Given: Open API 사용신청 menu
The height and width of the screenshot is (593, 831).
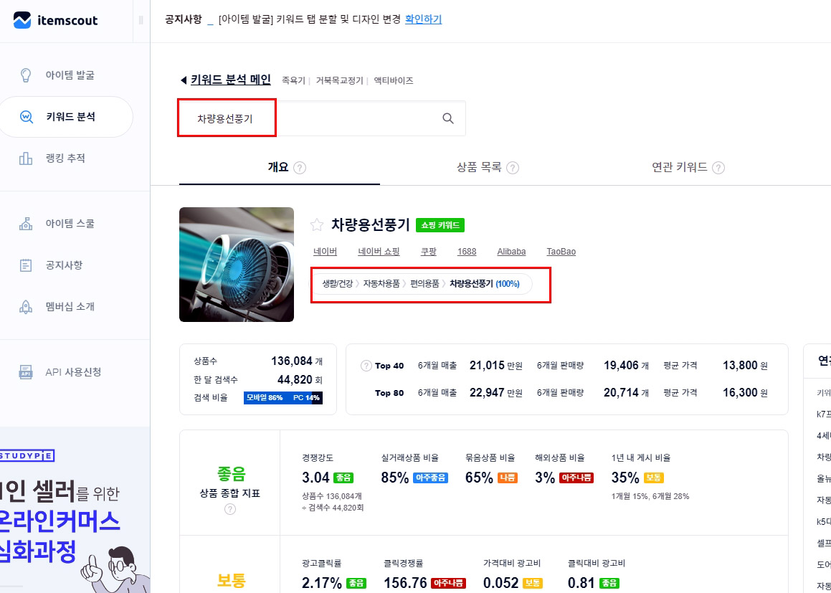Looking at the screenshot, I should pyautogui.click(x=73, y=372).
